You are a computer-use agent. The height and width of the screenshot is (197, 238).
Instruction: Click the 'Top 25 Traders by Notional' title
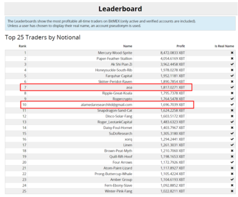point(43,37)
